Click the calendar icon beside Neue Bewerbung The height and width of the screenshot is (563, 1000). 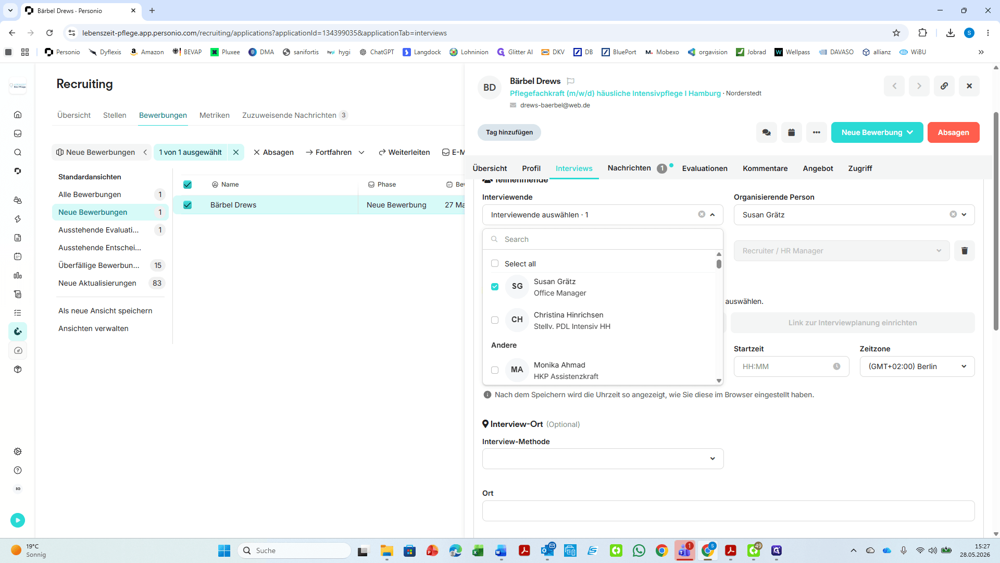point(792,132)
